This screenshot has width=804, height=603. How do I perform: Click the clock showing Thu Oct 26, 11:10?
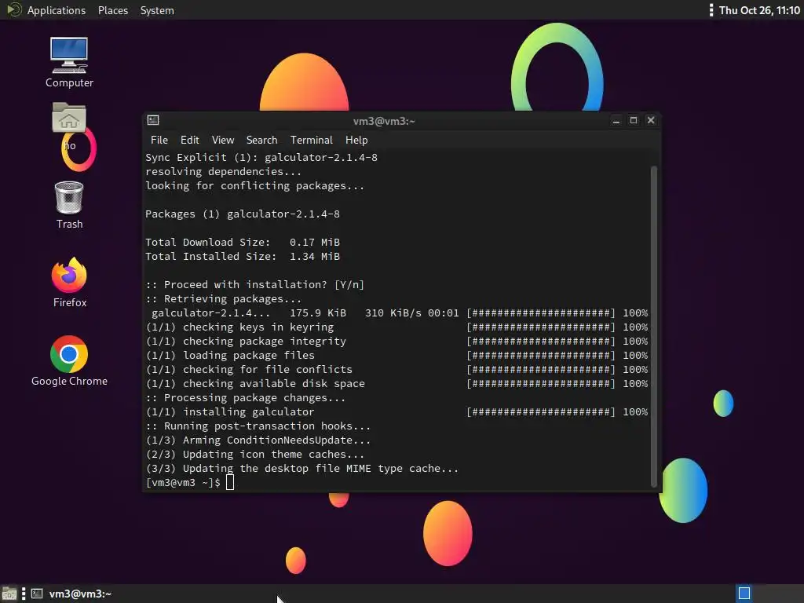coord(759,10)
